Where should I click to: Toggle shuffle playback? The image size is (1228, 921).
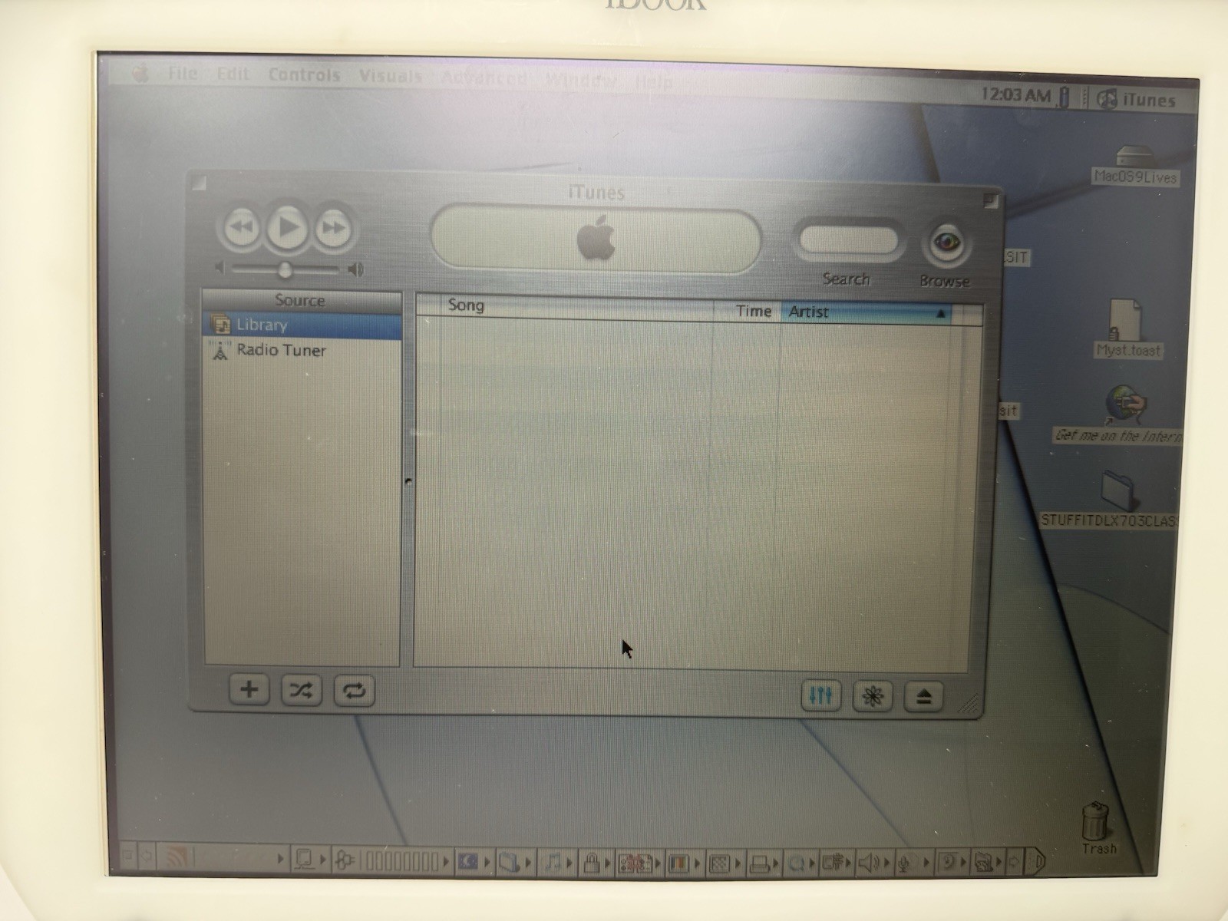pos(301,691)
